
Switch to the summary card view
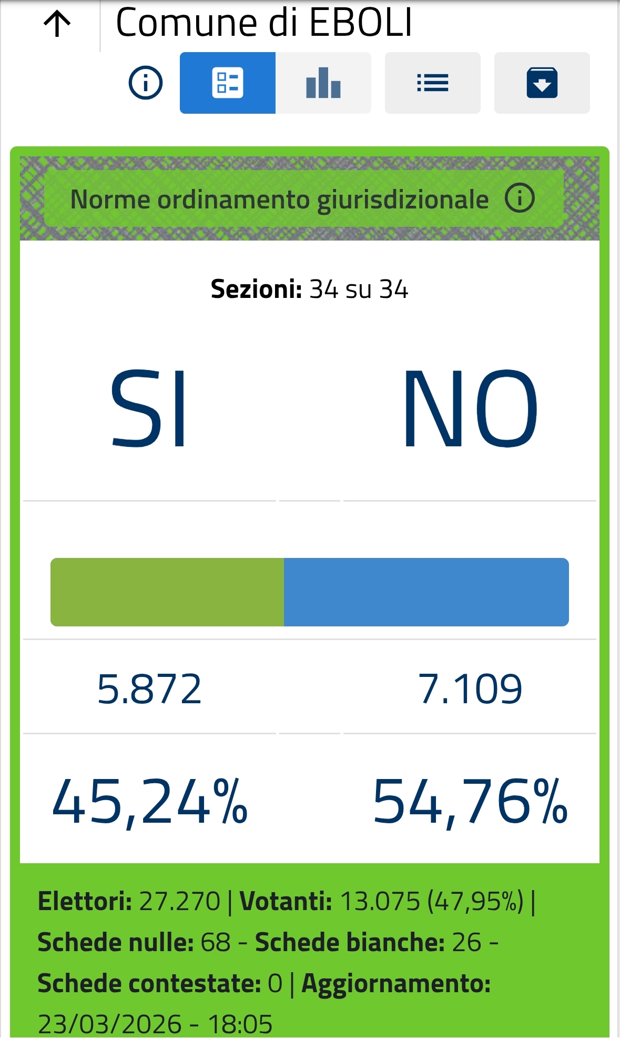click(x=228, y=83)
